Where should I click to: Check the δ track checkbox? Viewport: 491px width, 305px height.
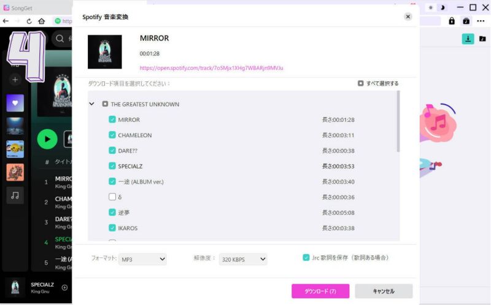point(112,197)
